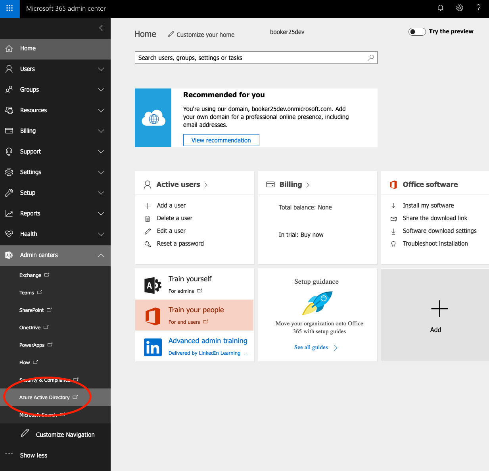Click the notifications bell icon
The height and width of the screenshot is (471, 489).
pyautogui.click(x=440, y=7)
